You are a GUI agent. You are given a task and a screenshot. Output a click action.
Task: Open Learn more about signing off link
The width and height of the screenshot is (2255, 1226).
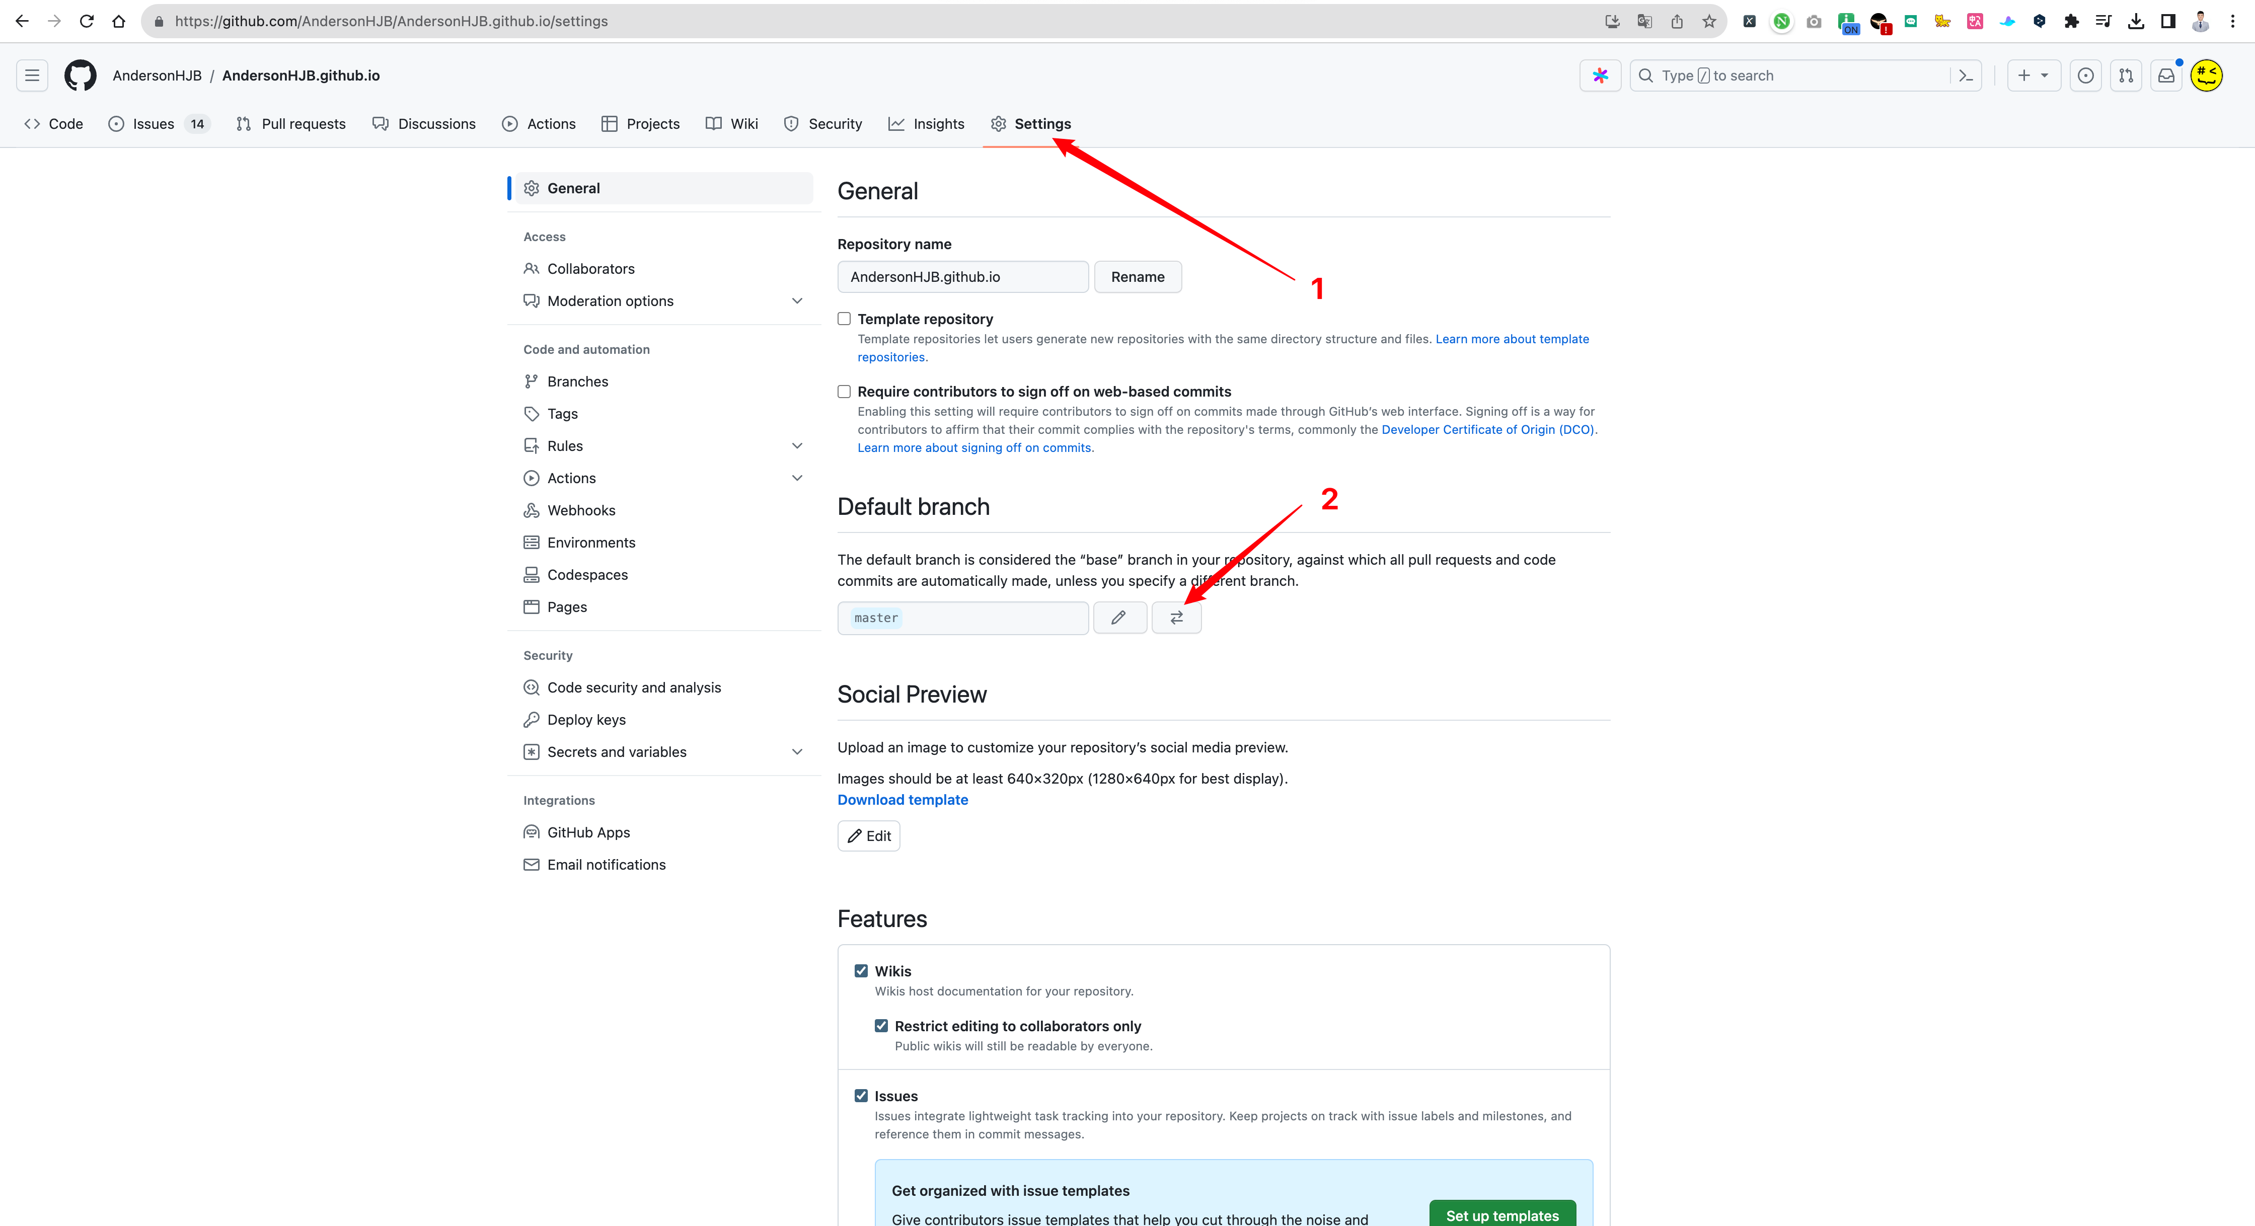(x=974, y=448)
